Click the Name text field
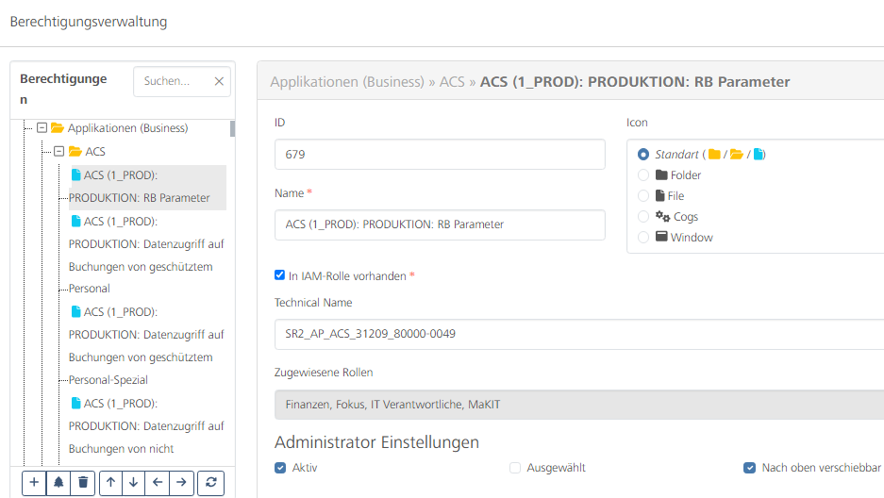884x498 pixels. 440,224
